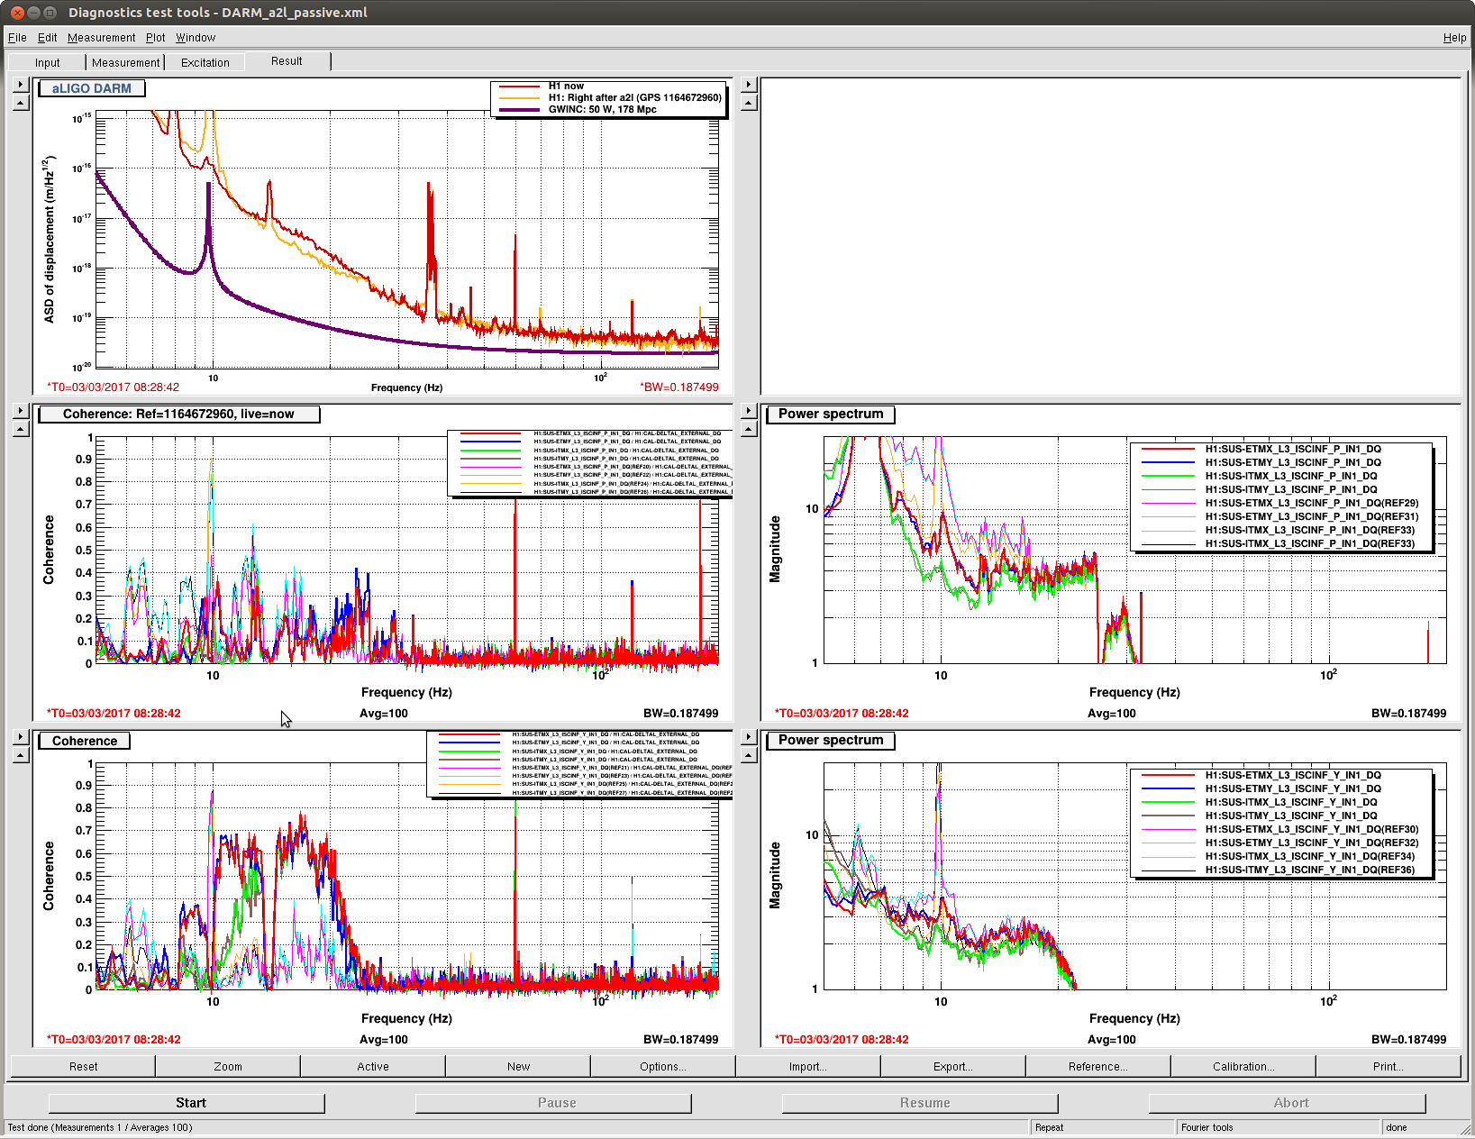
Task: Click the Zoom button
Action: pyautogui.click(x=228, y=1066)
